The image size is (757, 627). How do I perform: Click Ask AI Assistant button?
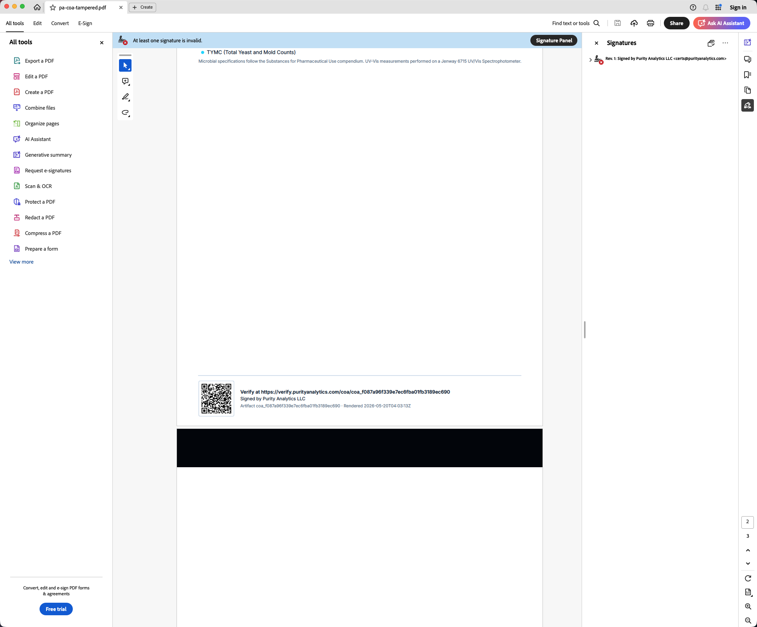721,23
